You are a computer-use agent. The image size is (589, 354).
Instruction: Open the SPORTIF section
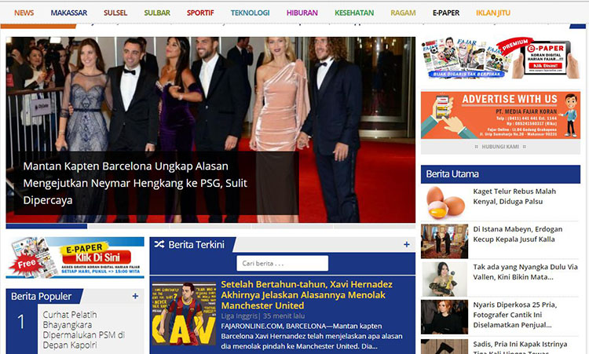200,13
